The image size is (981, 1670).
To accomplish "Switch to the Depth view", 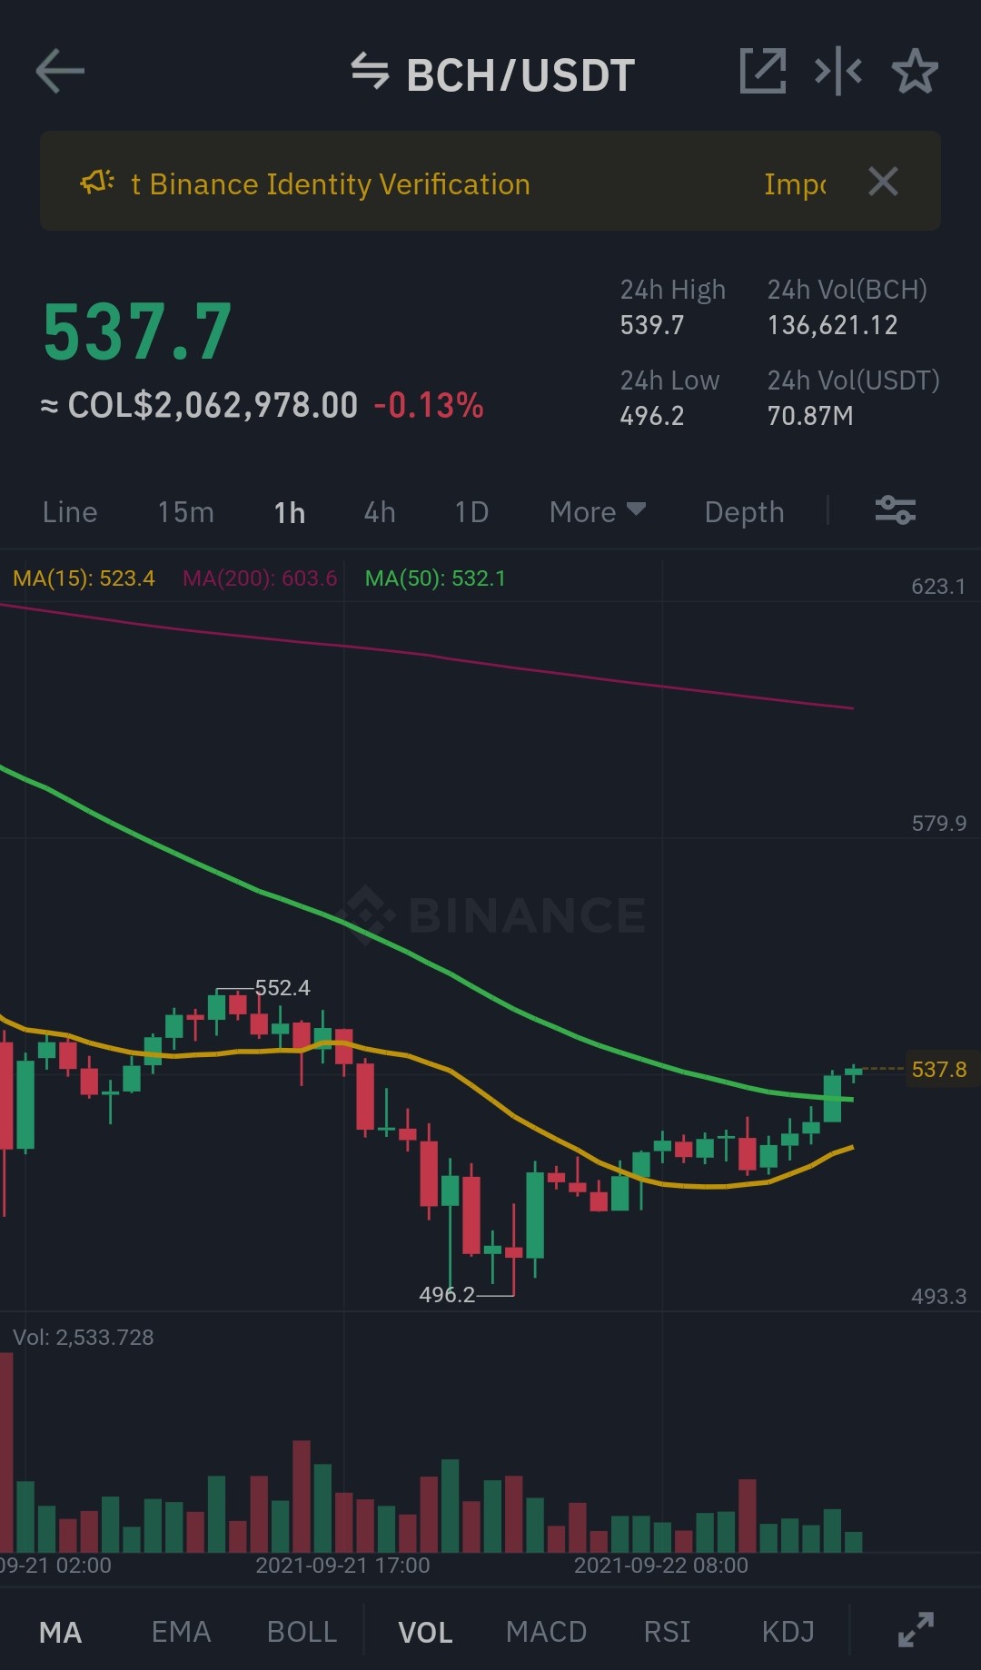I will [x=744, y=512].
